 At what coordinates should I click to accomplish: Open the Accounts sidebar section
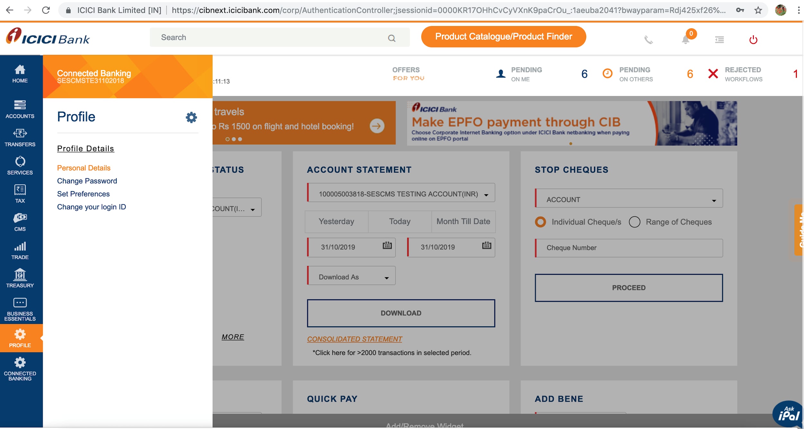click(x=20, y=109)
